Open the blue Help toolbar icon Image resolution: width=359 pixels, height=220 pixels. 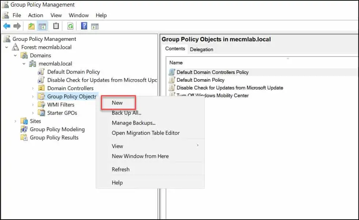click(x=84, y=26)
